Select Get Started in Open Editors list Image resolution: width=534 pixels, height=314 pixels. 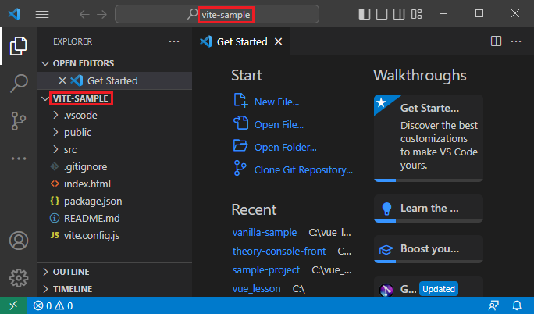(x=115, y=80)
